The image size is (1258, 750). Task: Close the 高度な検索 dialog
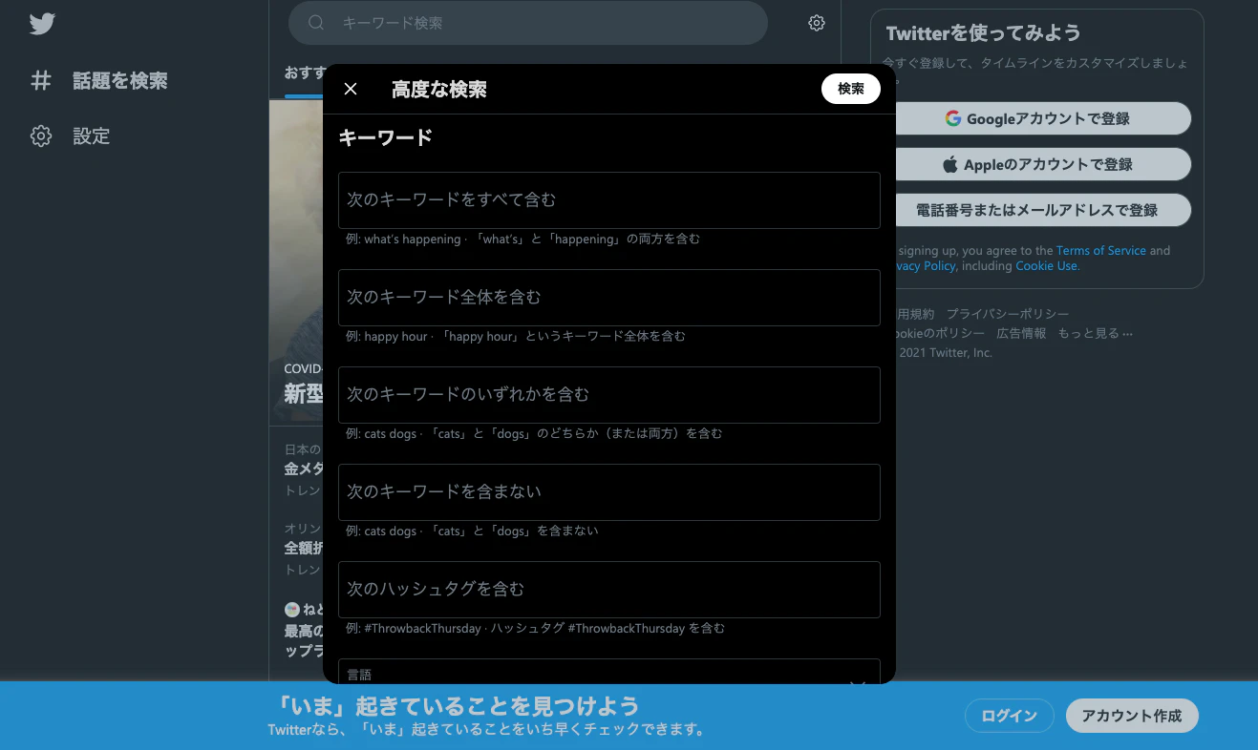pos(351,89)
